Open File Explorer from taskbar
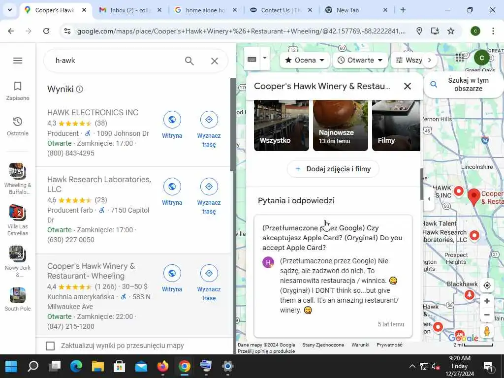Screen dimensions: 504x378 [x=98, y=366]
